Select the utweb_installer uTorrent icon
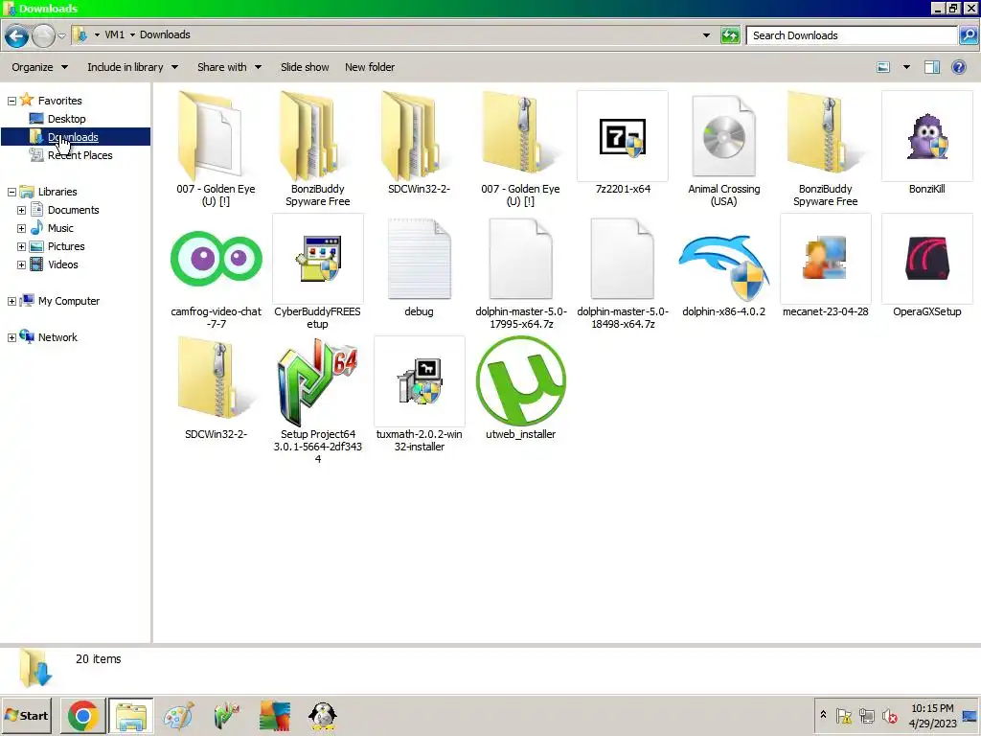 click(520, 381)
